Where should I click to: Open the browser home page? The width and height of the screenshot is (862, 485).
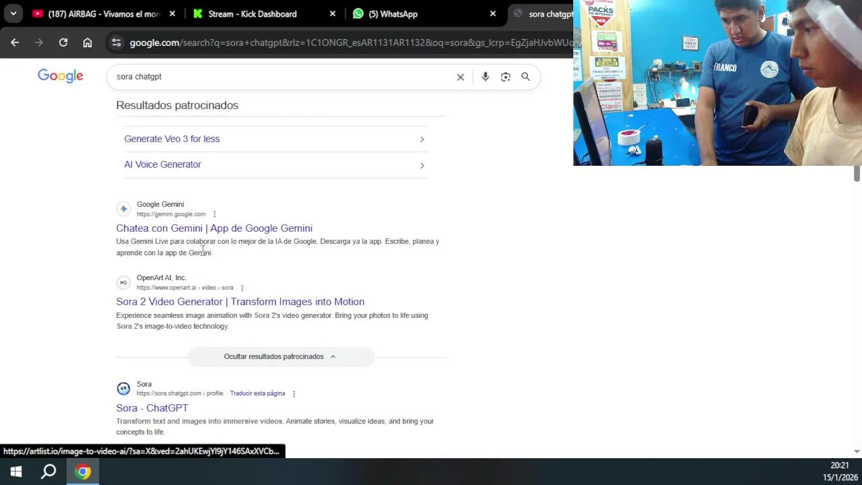tap(88, 42)
